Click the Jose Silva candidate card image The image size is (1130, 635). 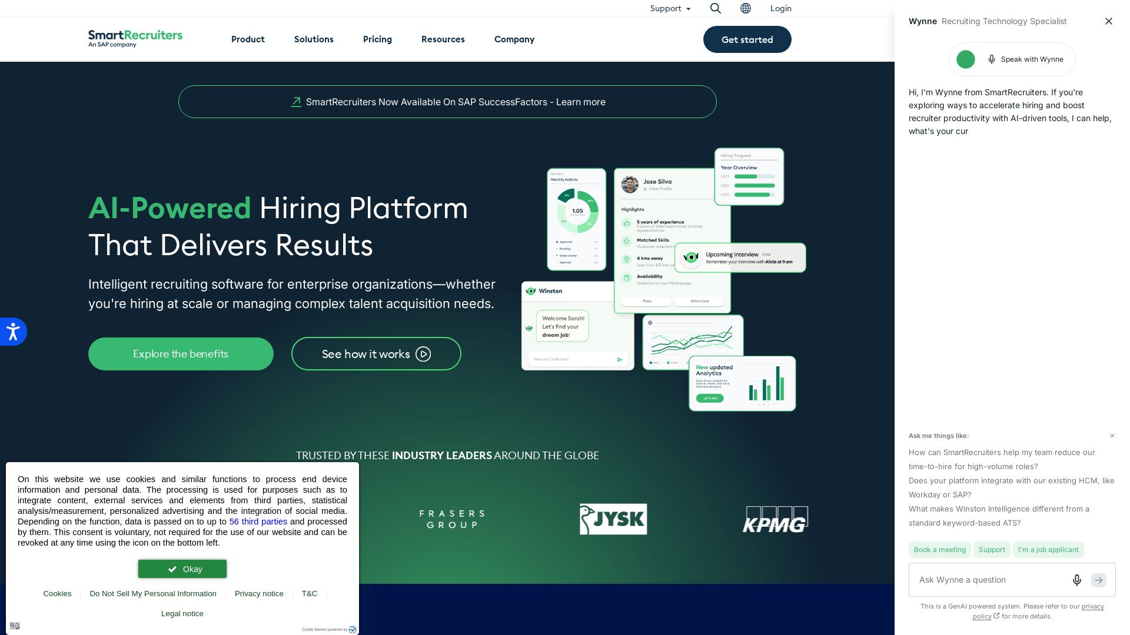672,241
